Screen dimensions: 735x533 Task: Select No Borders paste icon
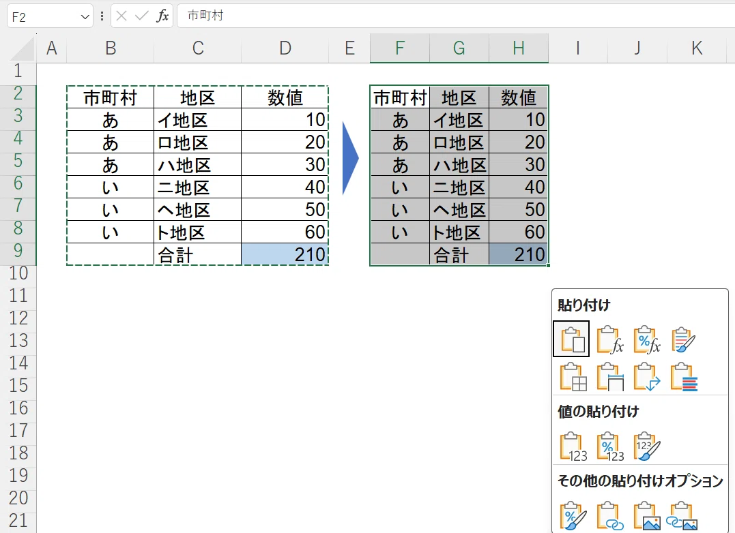coord(573,377)
